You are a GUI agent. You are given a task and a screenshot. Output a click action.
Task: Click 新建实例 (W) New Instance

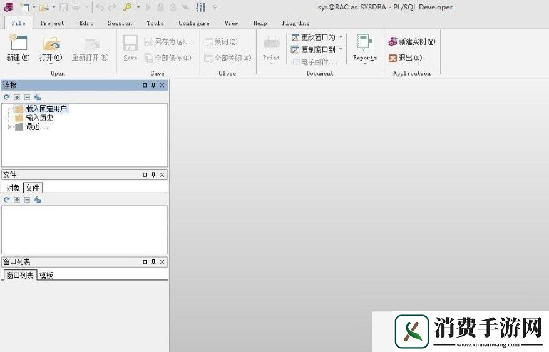412,42
